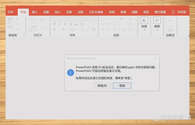
Task: Click the distribute text alignment icon
Action: coord(124,30)
